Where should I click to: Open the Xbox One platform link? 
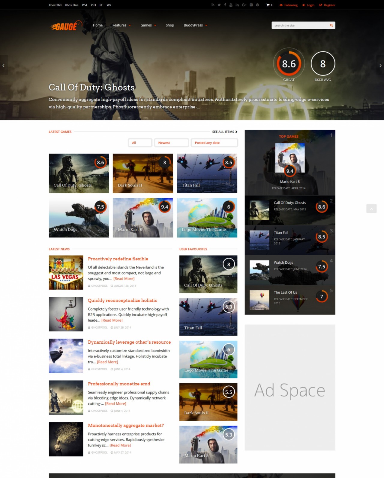coord(72,5)
